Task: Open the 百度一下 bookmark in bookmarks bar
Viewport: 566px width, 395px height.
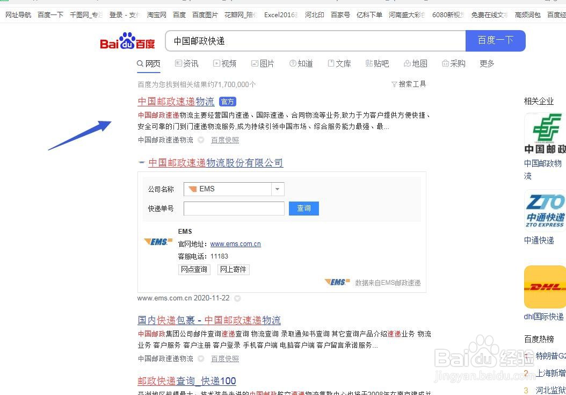Action: click(50, 15)
